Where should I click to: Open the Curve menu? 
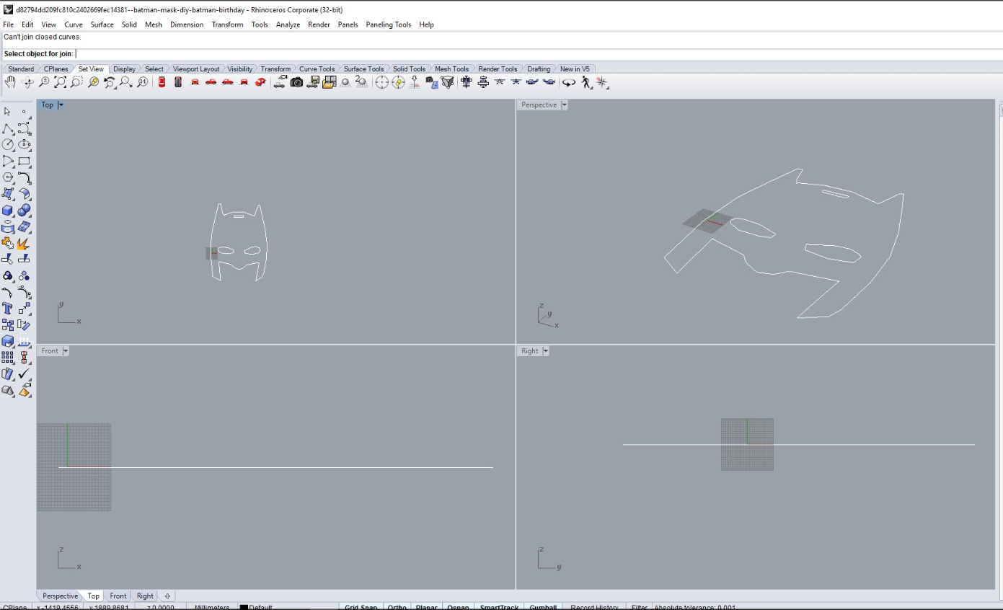point(74,25)
